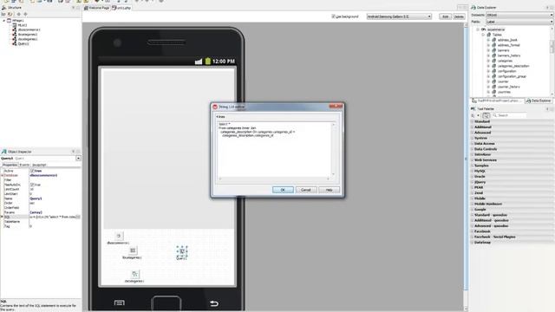The height and width of the screenshot is (312, 555).
Task: Select the Database property row
Action: coord(41,175)
